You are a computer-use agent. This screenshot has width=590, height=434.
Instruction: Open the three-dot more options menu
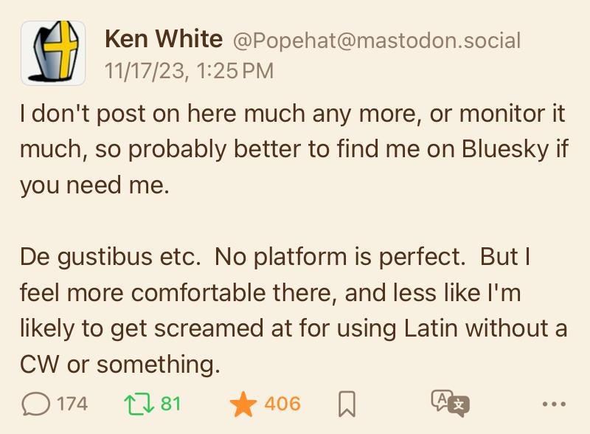[x=554, y=404]
